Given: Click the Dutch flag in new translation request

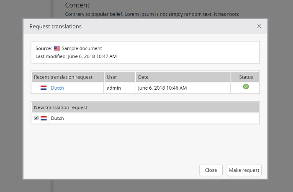Looking at the screenshot, I should (x=44, y=118).
